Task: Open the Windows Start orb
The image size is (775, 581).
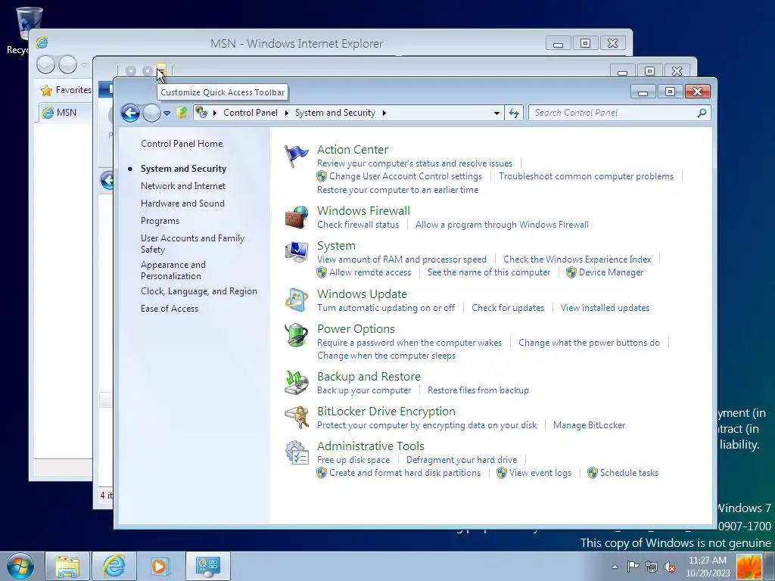Action: point(20,566)
